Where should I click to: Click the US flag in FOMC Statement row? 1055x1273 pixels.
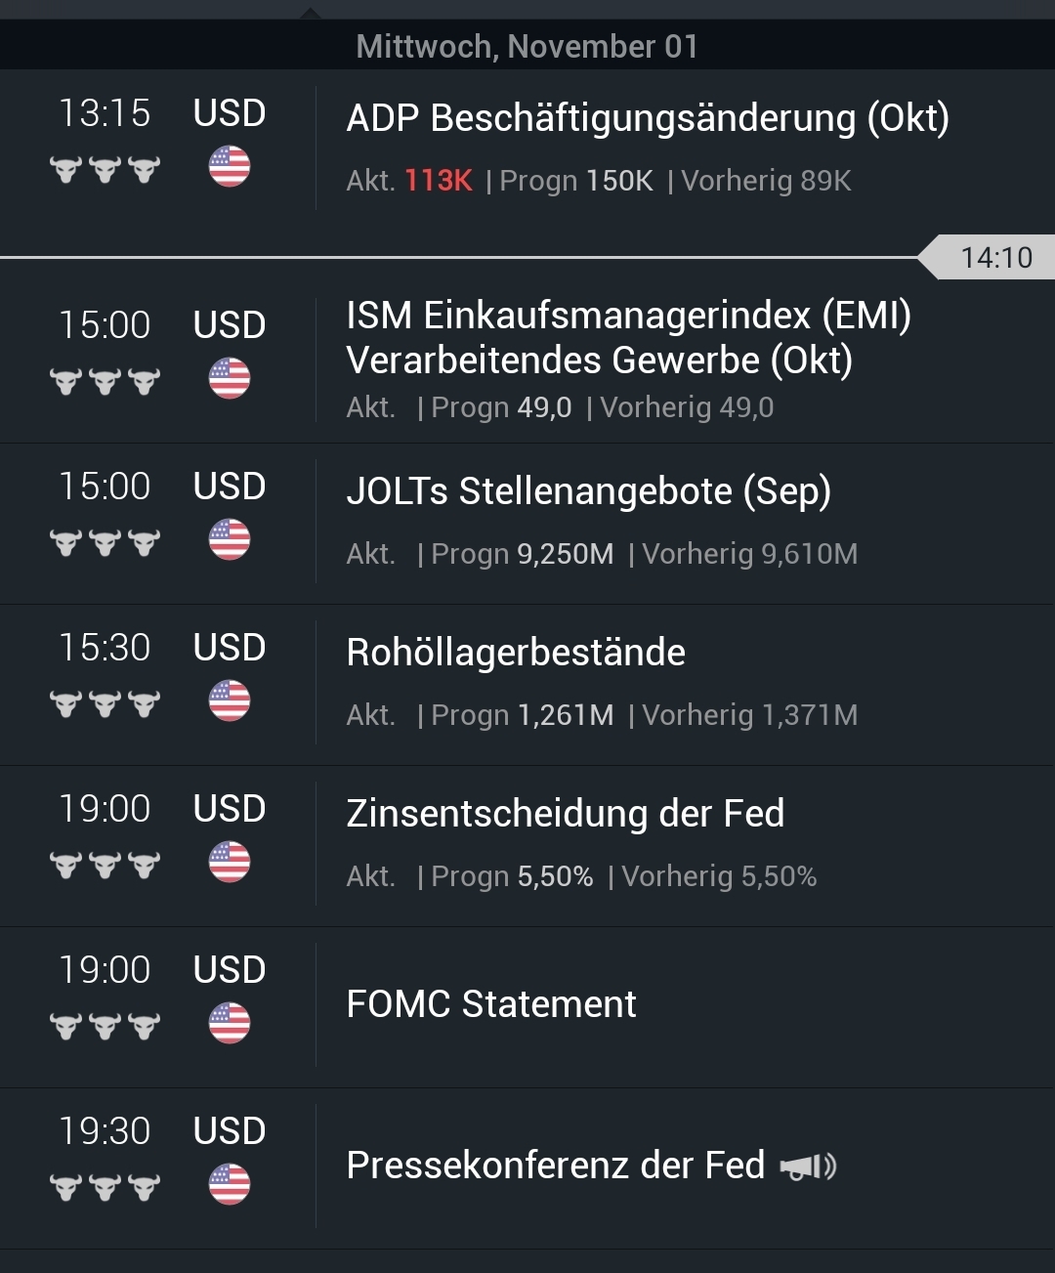point(230,1023)
